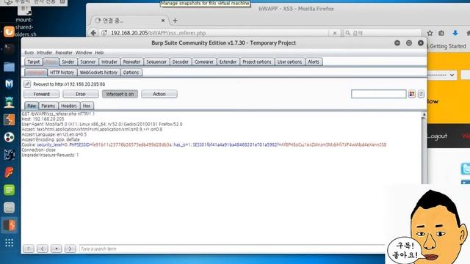Switch to the Params view tab
Screen dimensions: 470x264
48,106
